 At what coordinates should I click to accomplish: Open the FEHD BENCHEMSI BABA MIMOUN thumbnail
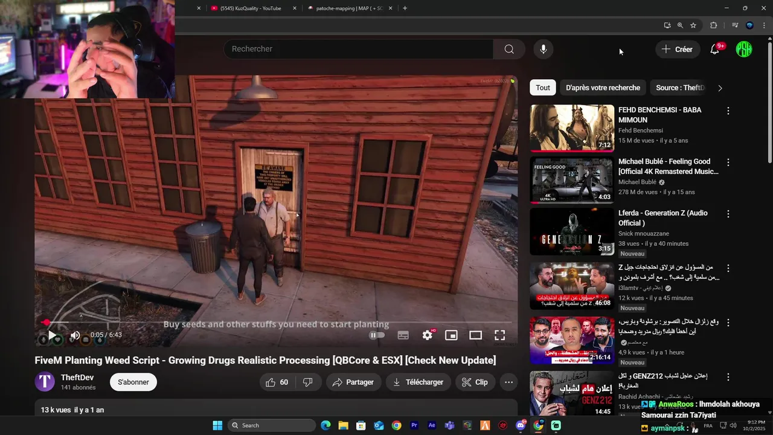coord(572,128)
